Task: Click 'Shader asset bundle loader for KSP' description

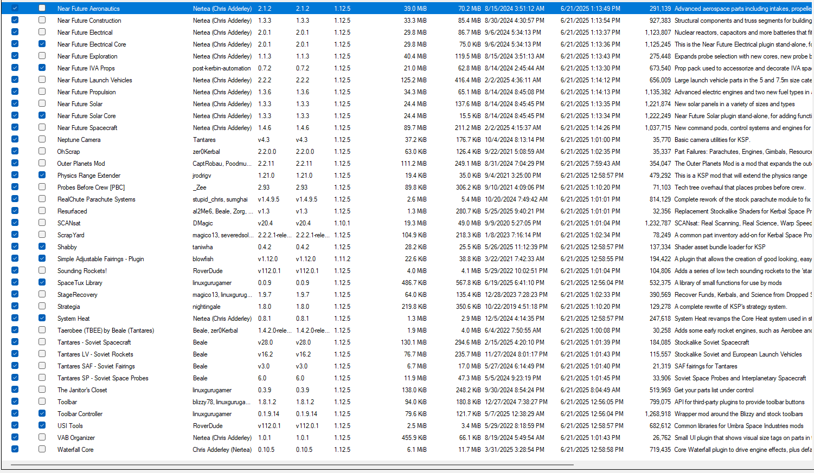Action: coord(720,247)
